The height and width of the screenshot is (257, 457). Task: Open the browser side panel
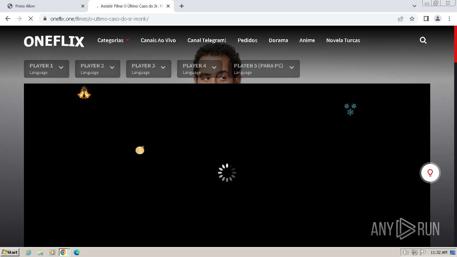coord(426,19)
